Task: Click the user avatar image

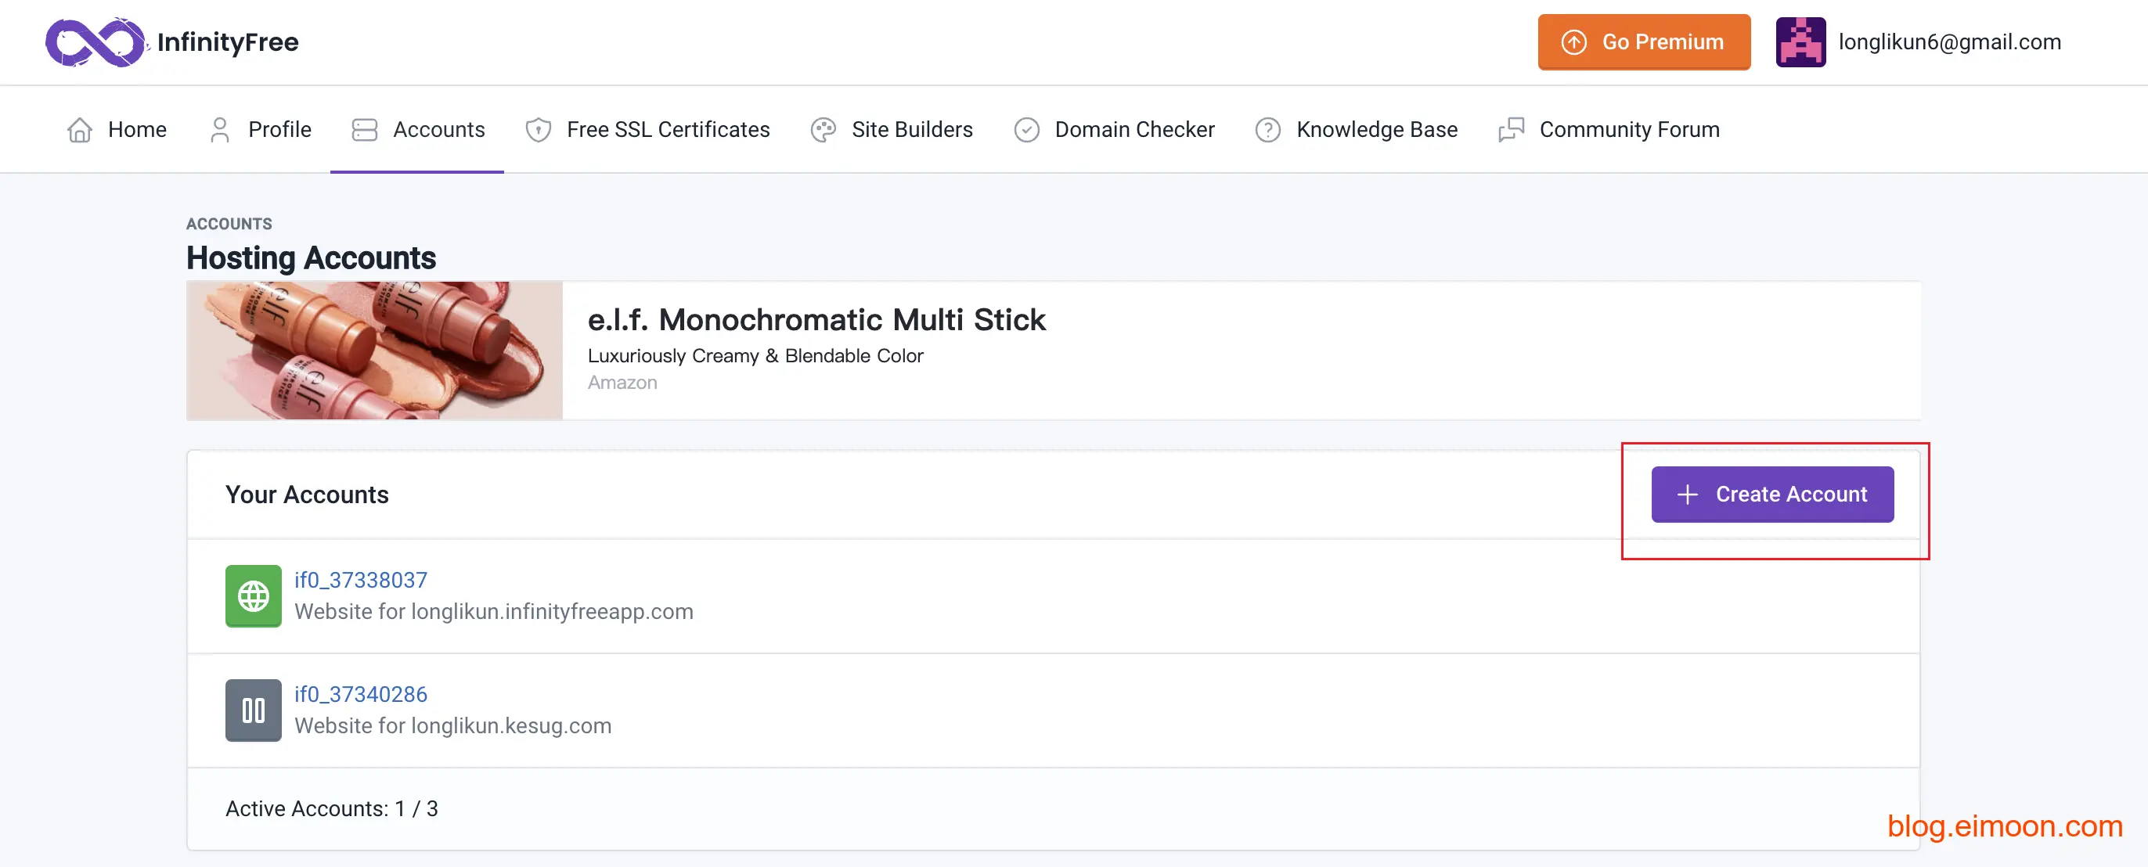Action: point(1800,41)
